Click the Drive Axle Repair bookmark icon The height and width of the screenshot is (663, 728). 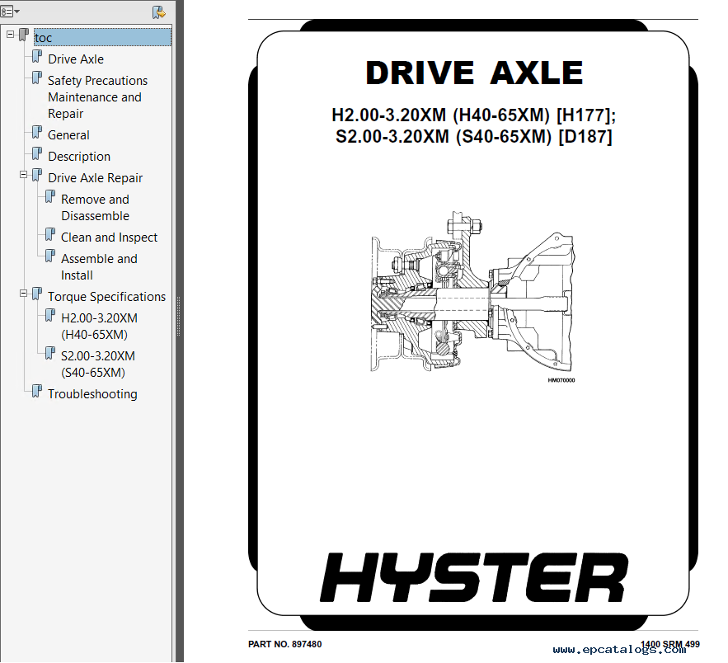pyautogui.click(x=36, y=175)
